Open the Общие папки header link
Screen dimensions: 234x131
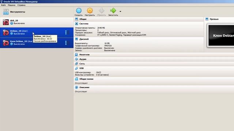click(x=86, y=79)
